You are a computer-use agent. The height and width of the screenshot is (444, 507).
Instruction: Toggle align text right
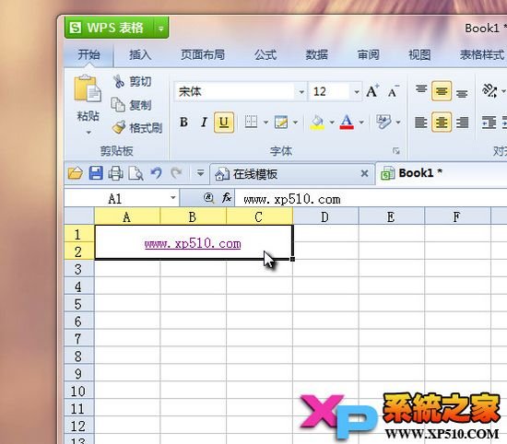[462, 123]
